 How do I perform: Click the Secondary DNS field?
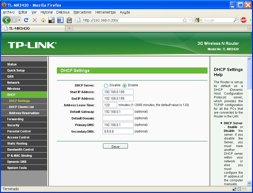click(118, 131)
